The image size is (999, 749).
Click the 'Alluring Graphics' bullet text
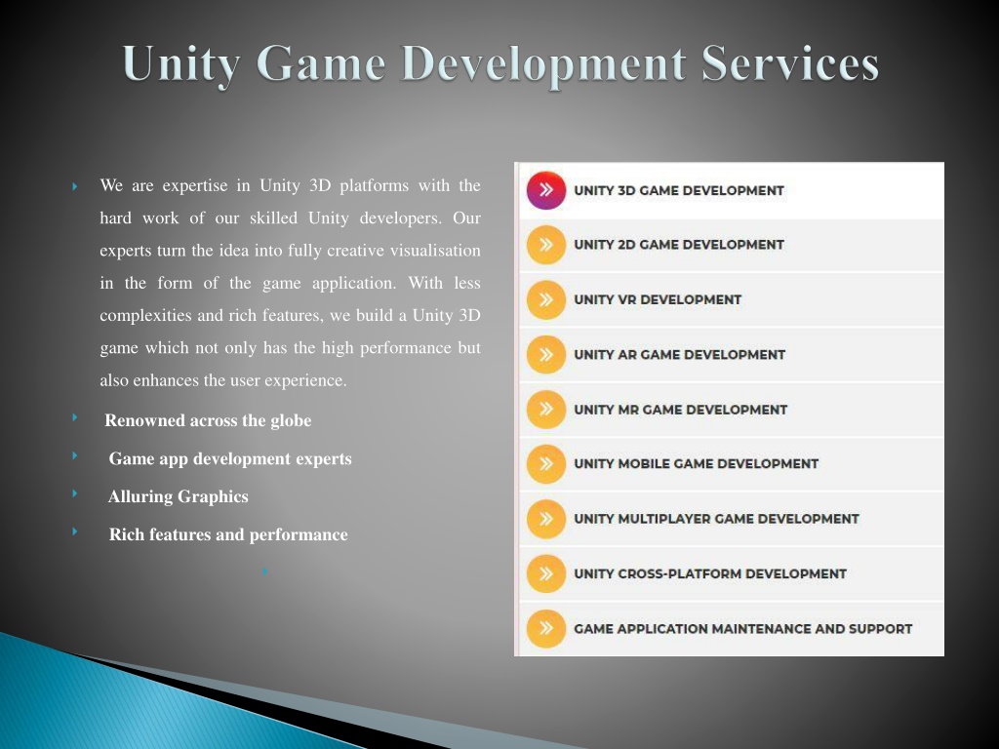[x=178, y=496]
